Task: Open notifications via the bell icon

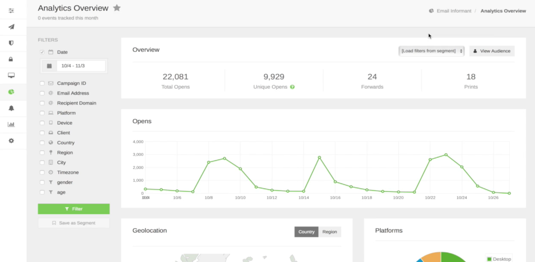Action: (11, 108)
